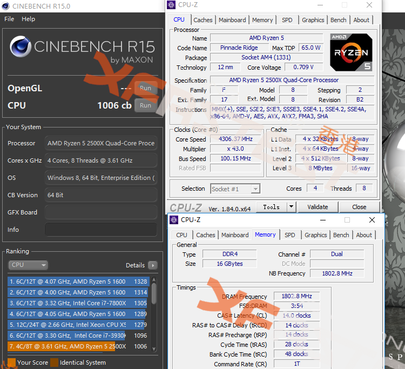This screenshot has width=405, height=369.
Task: Close the bottom CPU-Z window with X
Action: click(372, 220)
